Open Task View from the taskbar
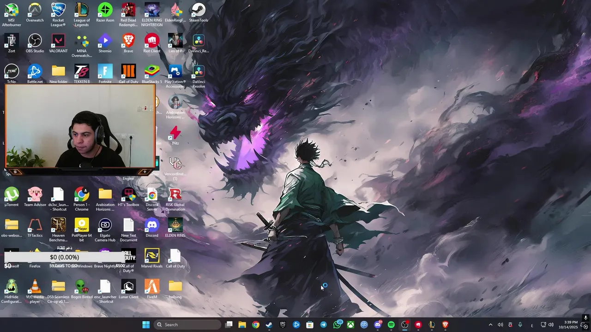 pyautogui.click(x=229, y=325)
